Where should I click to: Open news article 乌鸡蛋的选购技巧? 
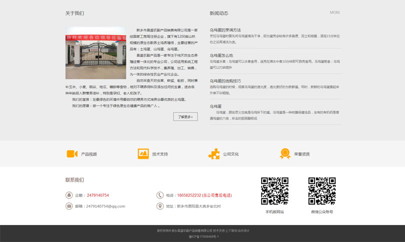[x=225, y=80]
